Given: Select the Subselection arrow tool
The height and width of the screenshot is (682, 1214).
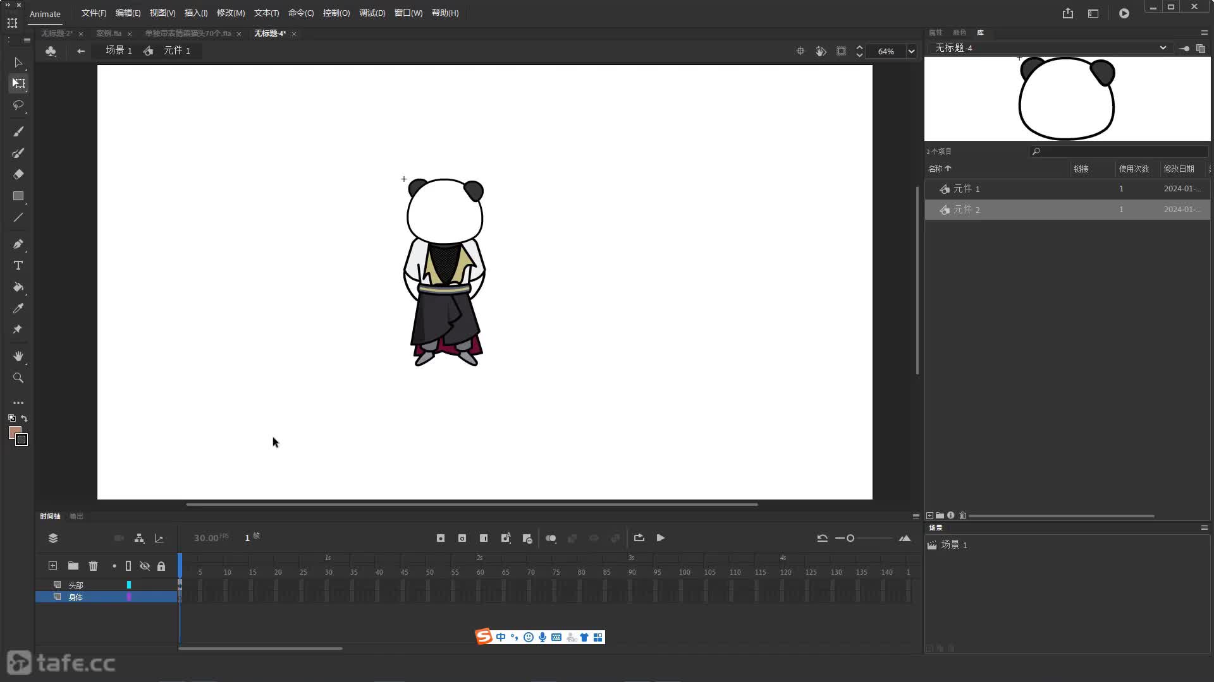Looking at the screenshot, I should pyautogui.click(x=18, y=63).
